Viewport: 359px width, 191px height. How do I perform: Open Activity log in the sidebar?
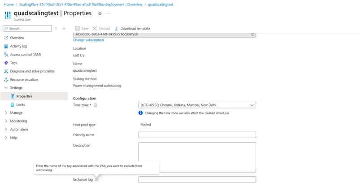click(18, 46)
